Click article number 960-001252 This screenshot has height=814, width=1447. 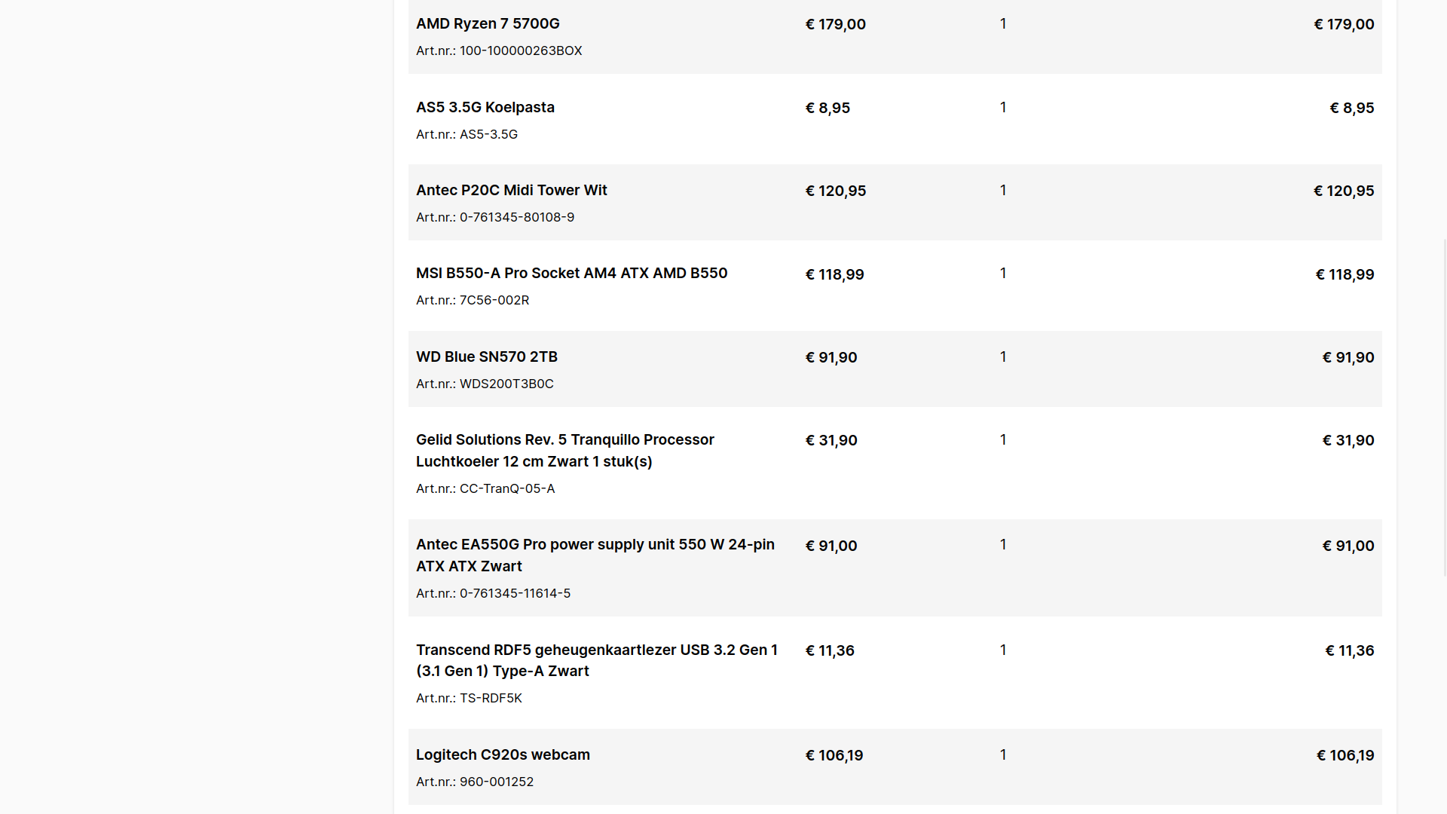496,782
